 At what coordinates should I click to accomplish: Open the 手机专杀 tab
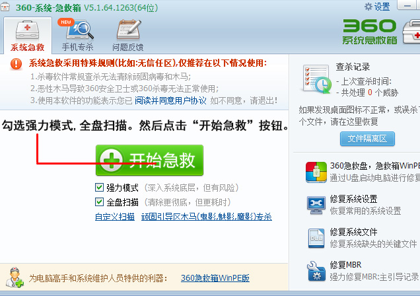pos(77,35)
